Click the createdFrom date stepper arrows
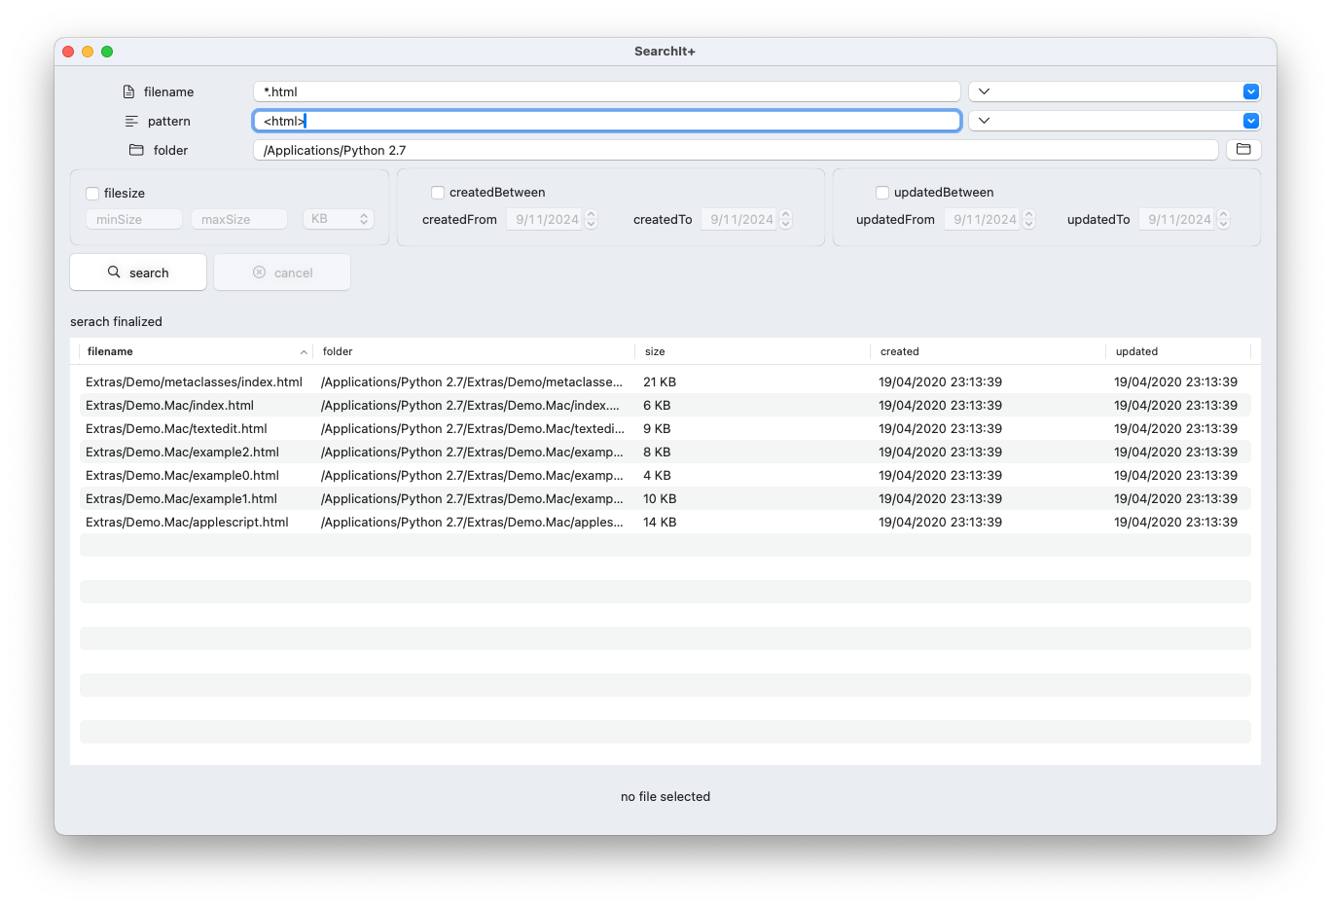Image resolution: width=1331 pixels, height=907 pixels. click(592, 219)
